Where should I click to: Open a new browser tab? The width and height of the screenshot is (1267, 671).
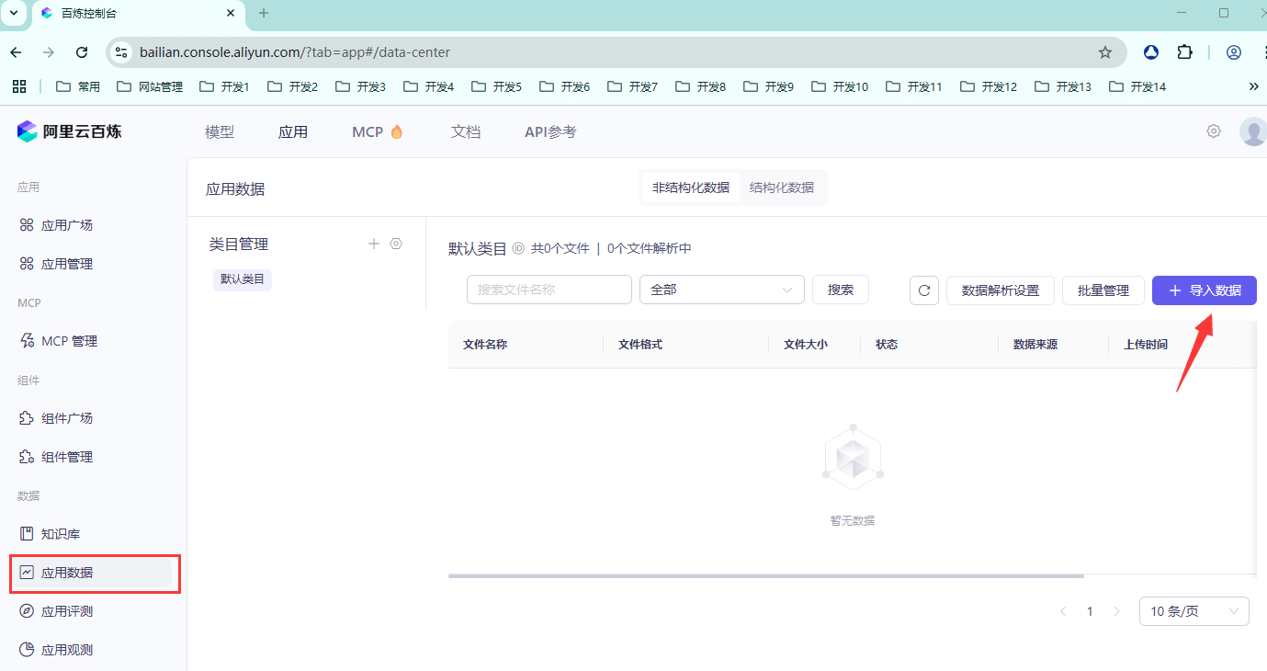(264, 13)
